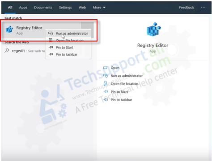
Task: Select Open file location in context menu
Action: pyautogui.click(x=70, y=41)
